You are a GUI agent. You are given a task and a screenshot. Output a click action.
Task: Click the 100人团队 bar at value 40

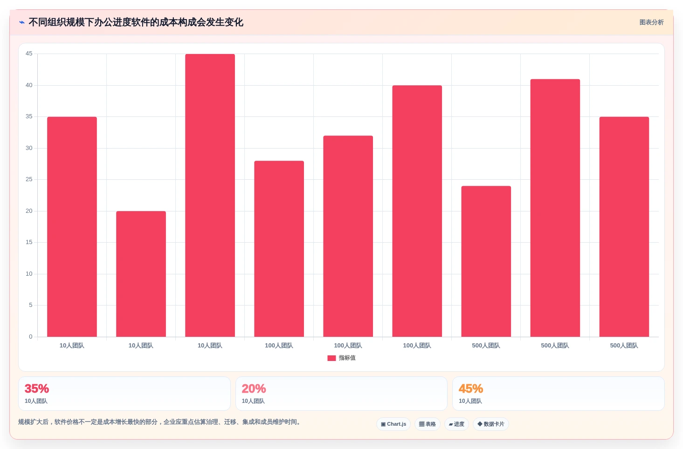tap(417, 211)
